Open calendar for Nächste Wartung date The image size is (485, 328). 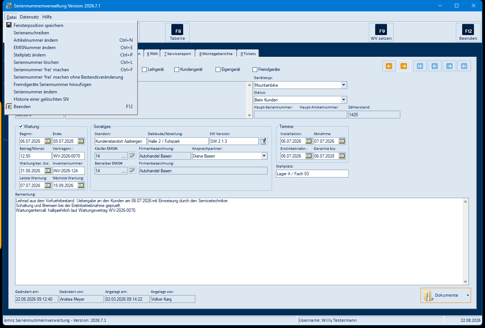pyautogui.click(x=81, y=185)
